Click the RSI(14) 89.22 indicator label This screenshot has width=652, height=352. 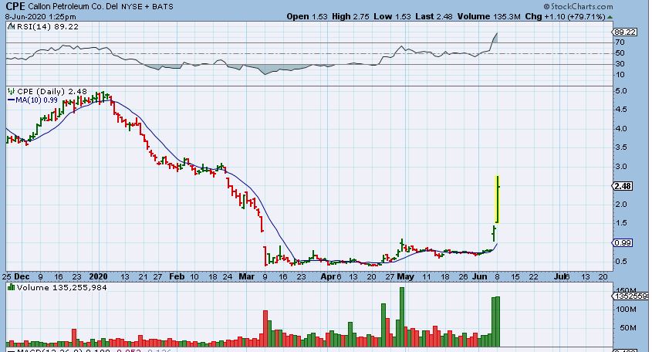47,26
